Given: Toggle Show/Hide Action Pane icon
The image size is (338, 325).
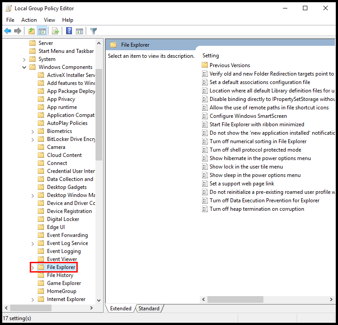Looking at the screenshot, I should pyautogui.click(x=80, y=31).
